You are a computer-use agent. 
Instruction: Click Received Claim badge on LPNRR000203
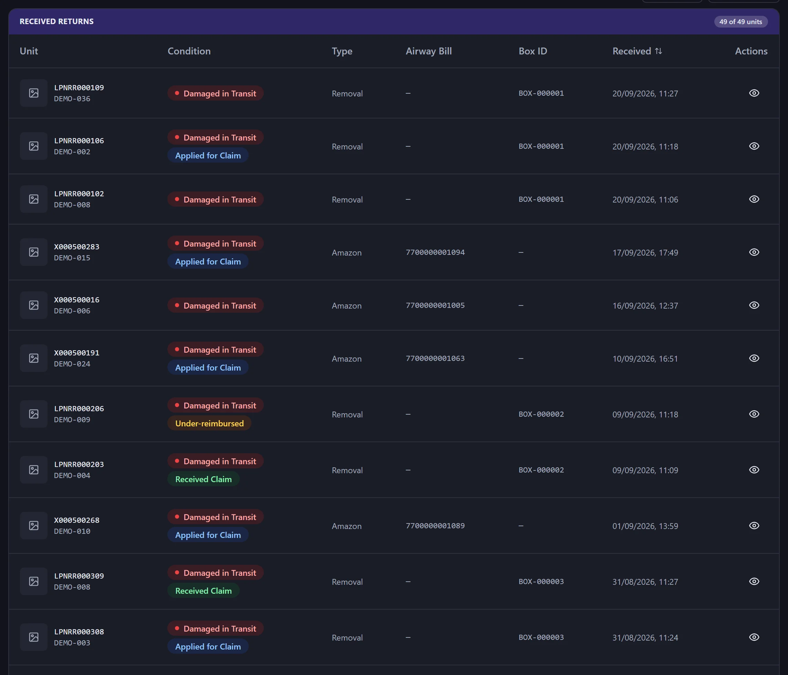coord(204,479)
